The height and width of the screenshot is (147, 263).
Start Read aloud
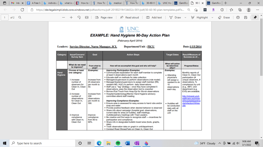click(x=129, y=17)
